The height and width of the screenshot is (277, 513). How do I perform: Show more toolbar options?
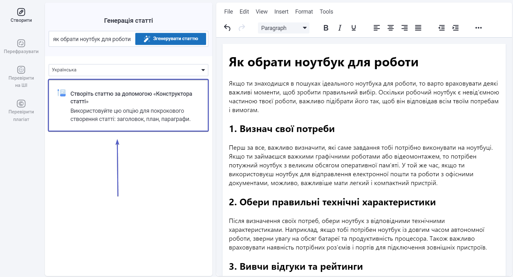479,28
